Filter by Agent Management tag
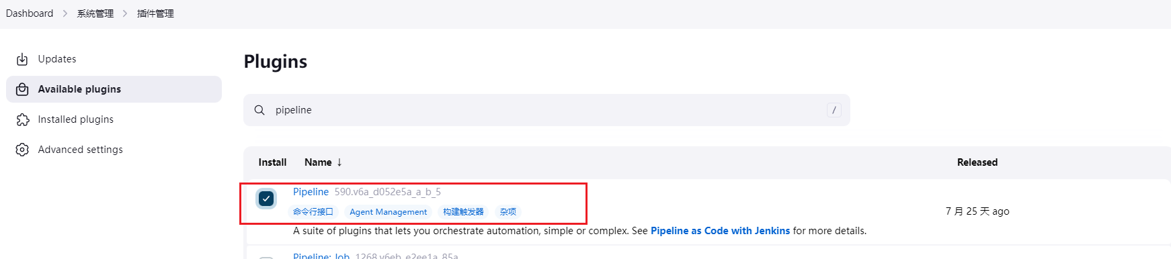This screenshot has width=1171, height=259. tap(388, 212)
